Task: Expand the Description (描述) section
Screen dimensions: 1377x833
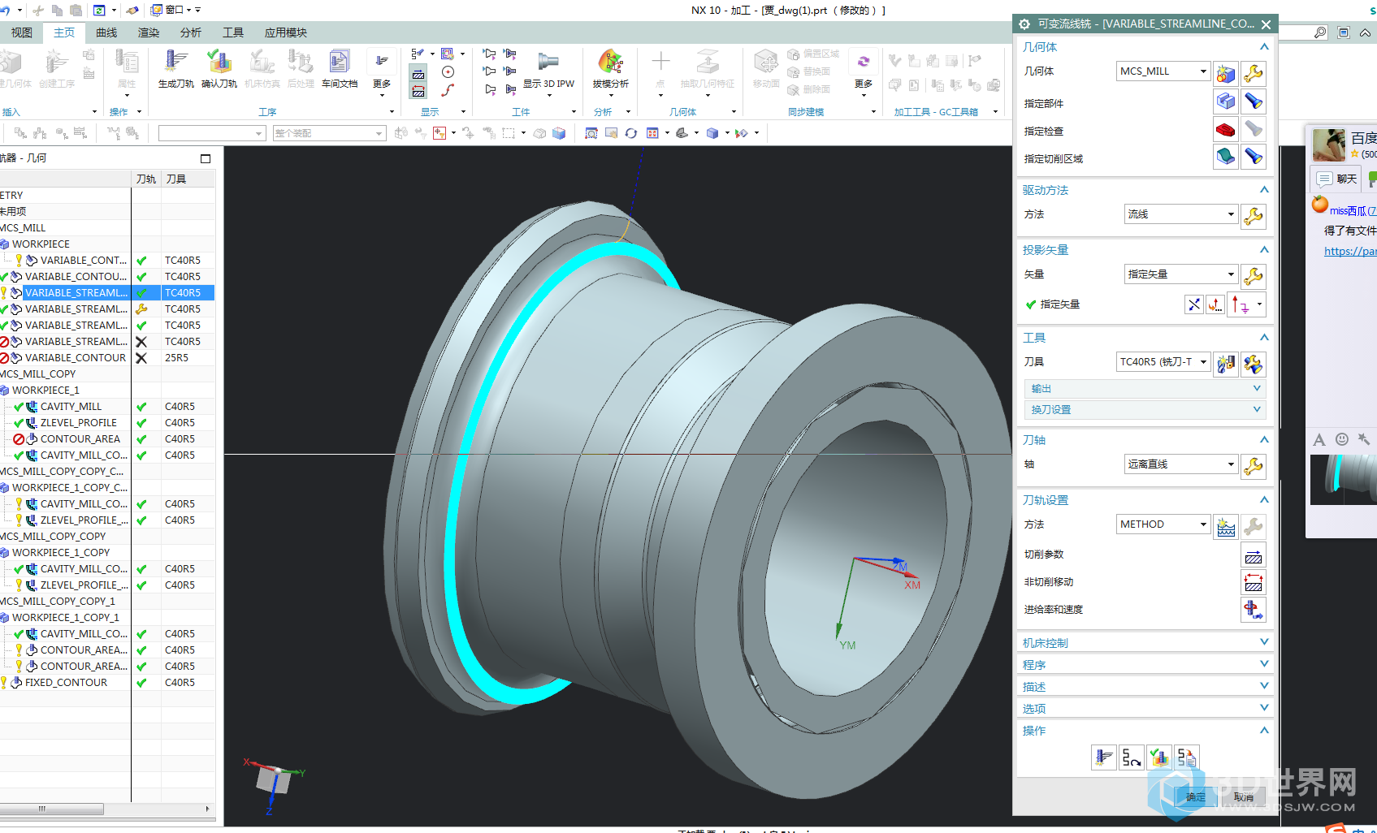Action: click(1144, 687)
